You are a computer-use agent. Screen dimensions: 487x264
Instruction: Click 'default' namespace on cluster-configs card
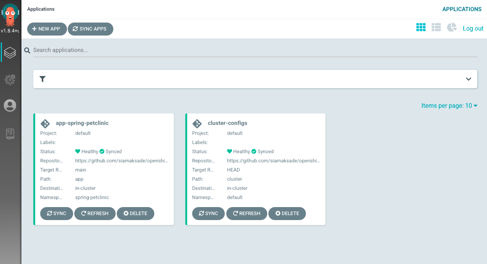point(235,198)
